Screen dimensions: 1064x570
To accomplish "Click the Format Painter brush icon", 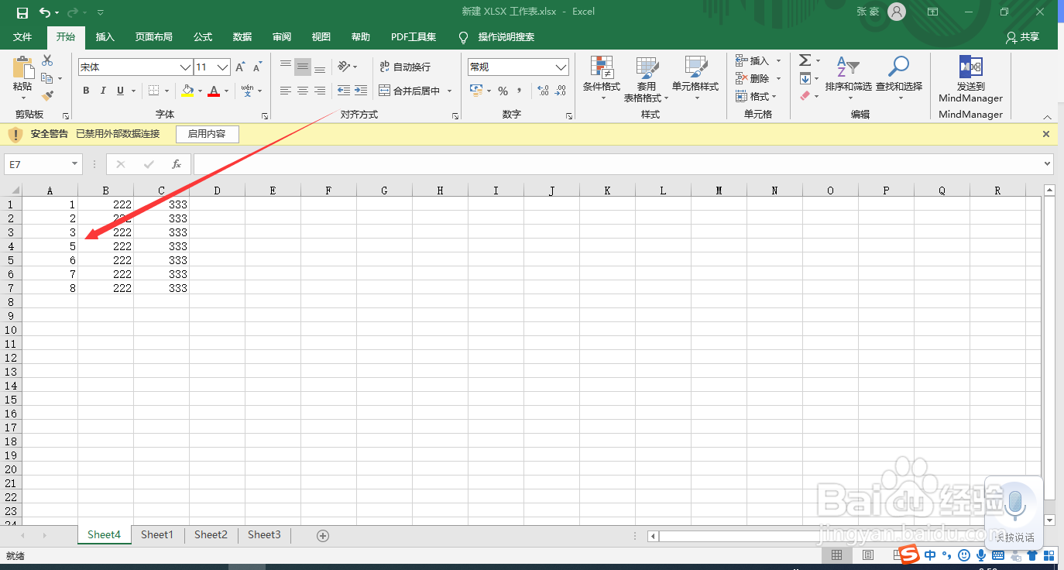I will coord(47,96).
